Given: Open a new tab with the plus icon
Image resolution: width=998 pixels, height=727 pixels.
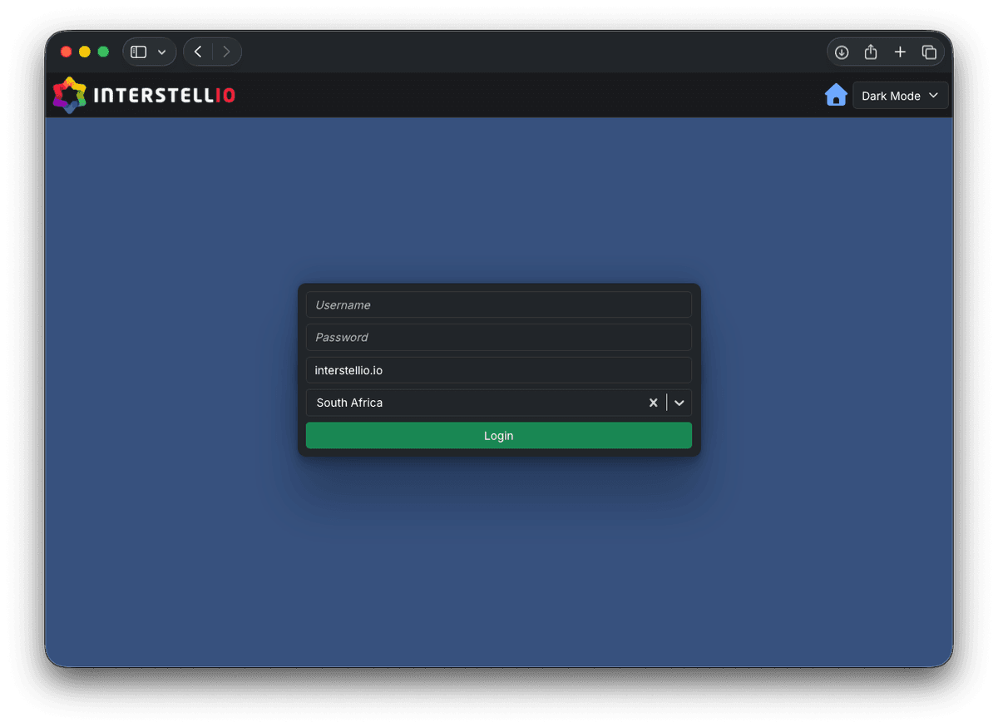Looking at the screenshot, I should coord(900,52).
